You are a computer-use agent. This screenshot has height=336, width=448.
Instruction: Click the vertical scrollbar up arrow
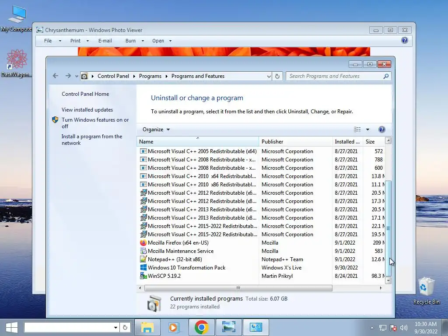pyautogui.click(x=388, y=140)
